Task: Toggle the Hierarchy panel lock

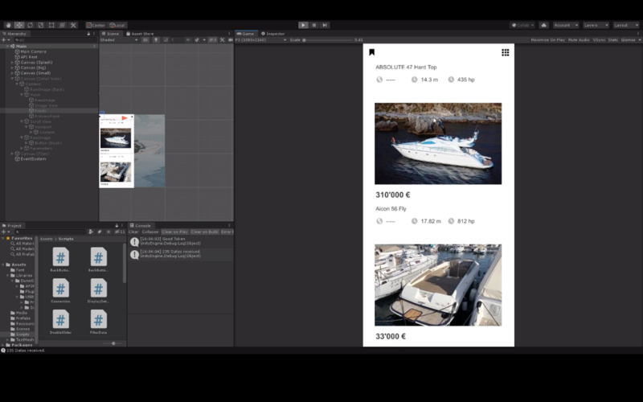Action: tap(88, 34)
